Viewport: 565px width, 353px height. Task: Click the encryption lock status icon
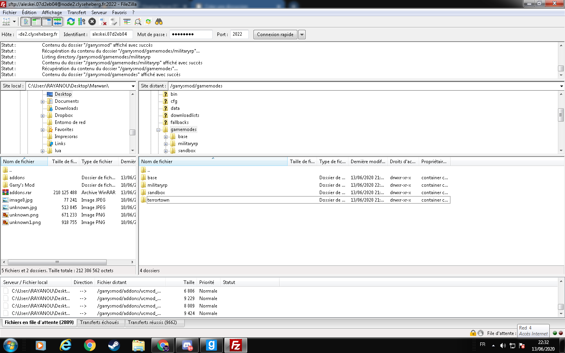(473, 333)
